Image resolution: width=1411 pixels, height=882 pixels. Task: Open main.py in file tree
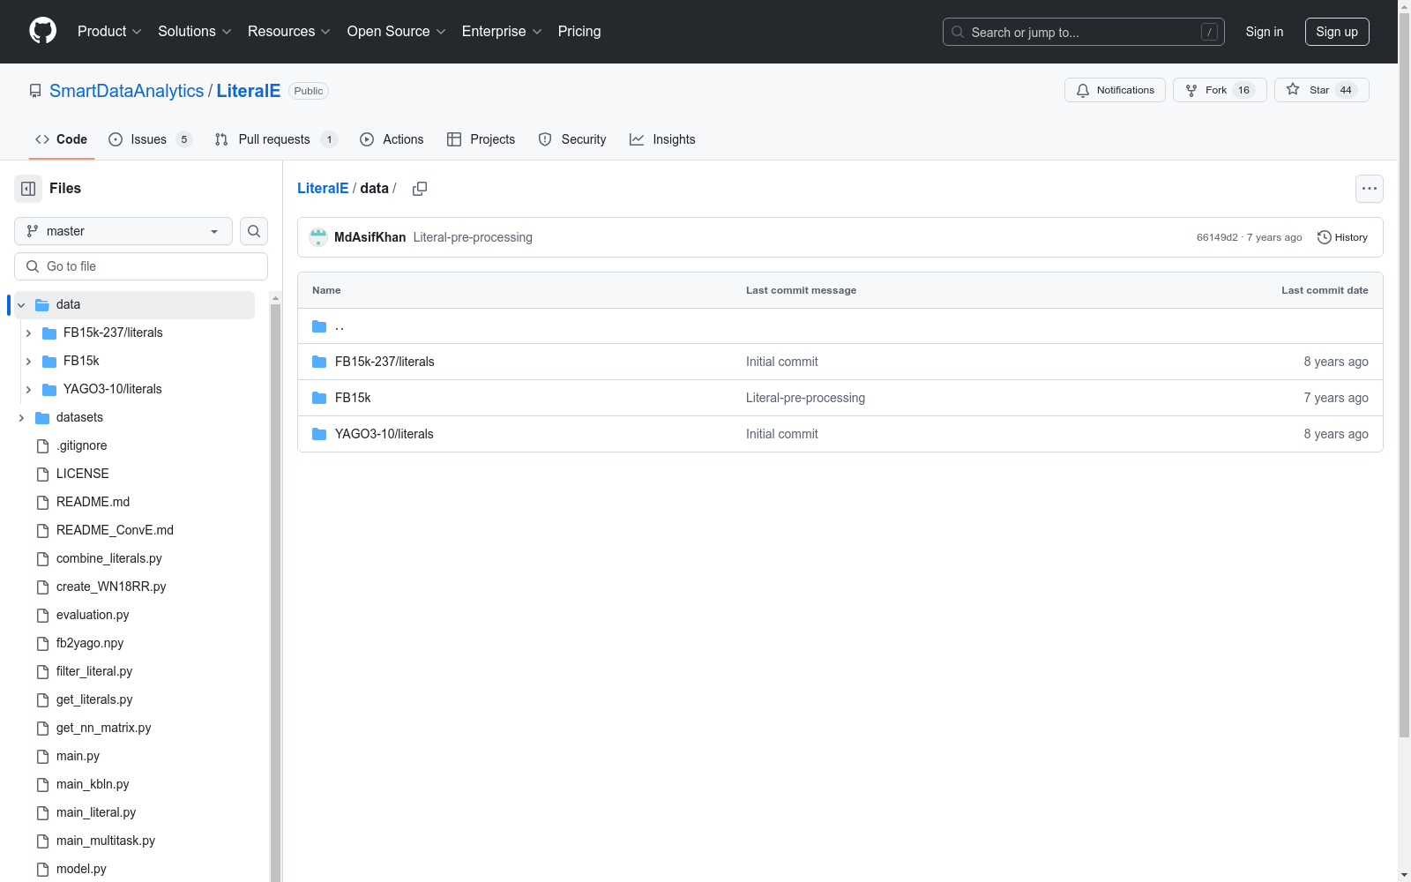(78, 756)
